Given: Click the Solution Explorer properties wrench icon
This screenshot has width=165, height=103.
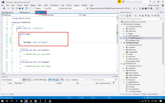Looking at the screenshot, I should pyautogui.click(x=155, y=15).
